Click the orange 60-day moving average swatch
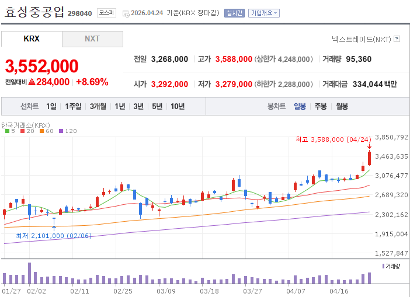The width and height of the screenshot is (410, 297). [41, 131]
